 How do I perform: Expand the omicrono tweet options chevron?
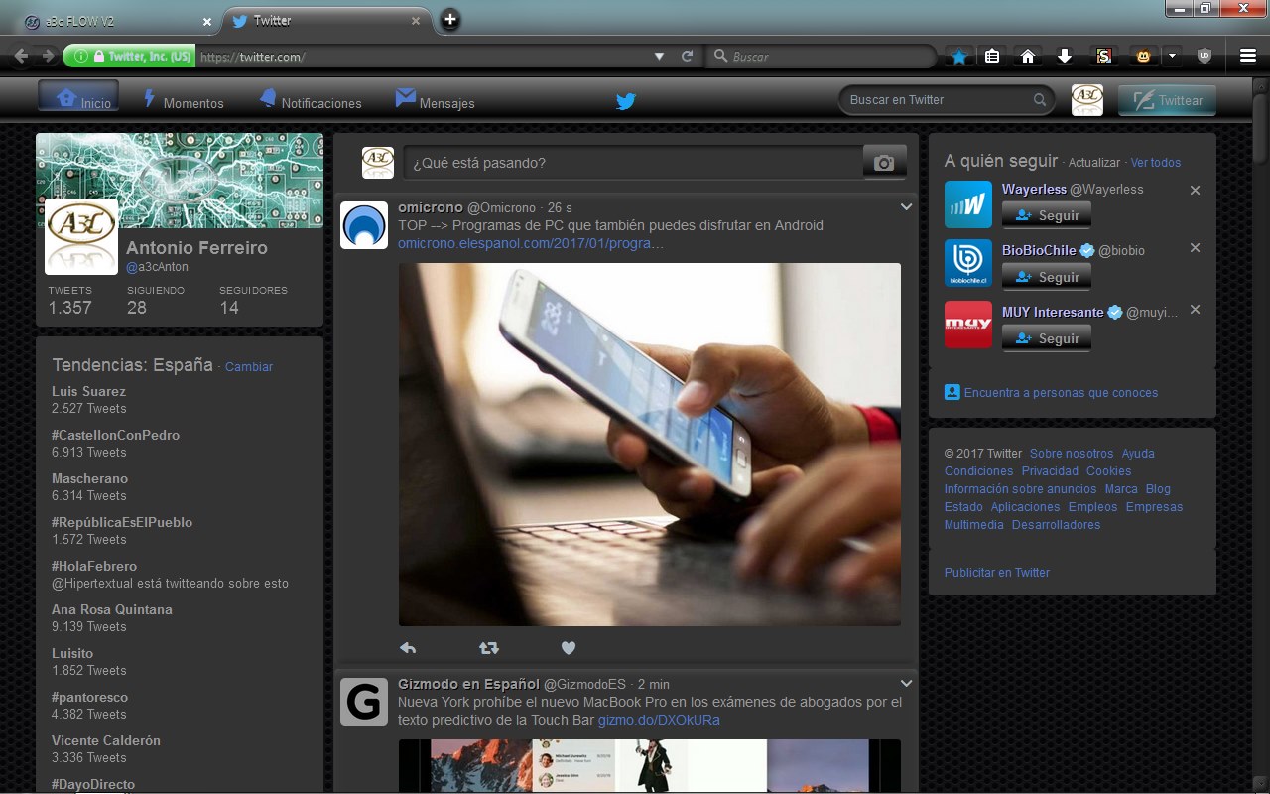coord(906,207)
